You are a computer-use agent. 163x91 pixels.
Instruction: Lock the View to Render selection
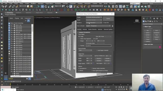113,26
